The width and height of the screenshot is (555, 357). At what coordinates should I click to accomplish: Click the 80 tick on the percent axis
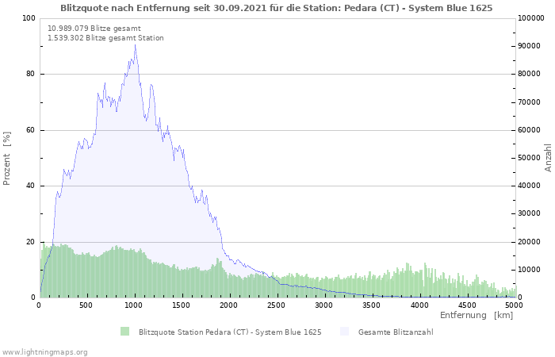(x=30, y=75)
